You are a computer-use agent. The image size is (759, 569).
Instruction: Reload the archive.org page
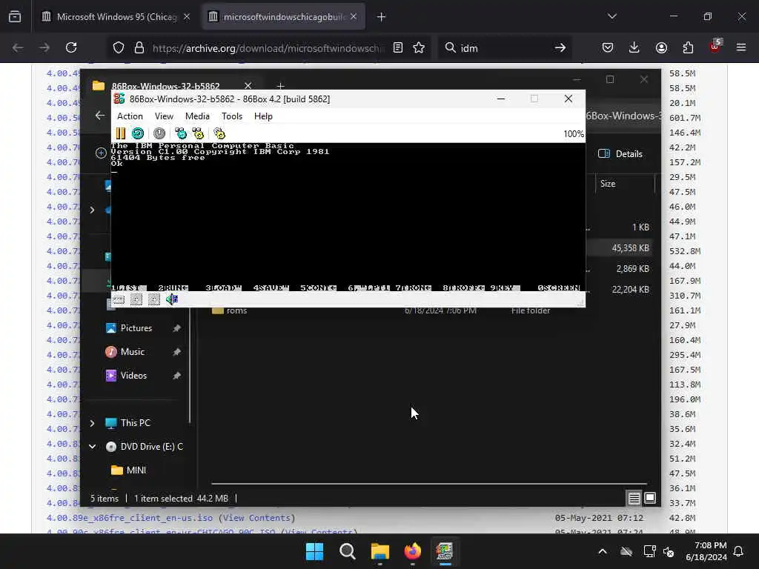(71, 47)
